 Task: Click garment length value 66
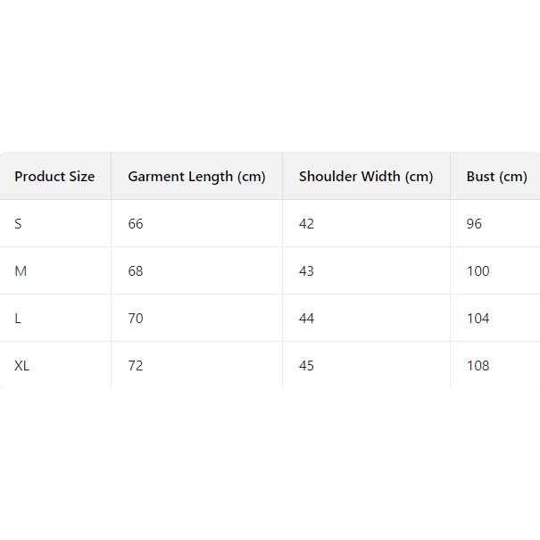pos(136,224)
